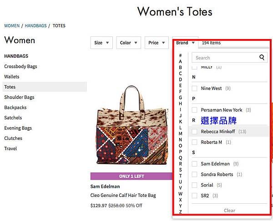
Task: Open the Satchels category
Action: pos(13,118)
